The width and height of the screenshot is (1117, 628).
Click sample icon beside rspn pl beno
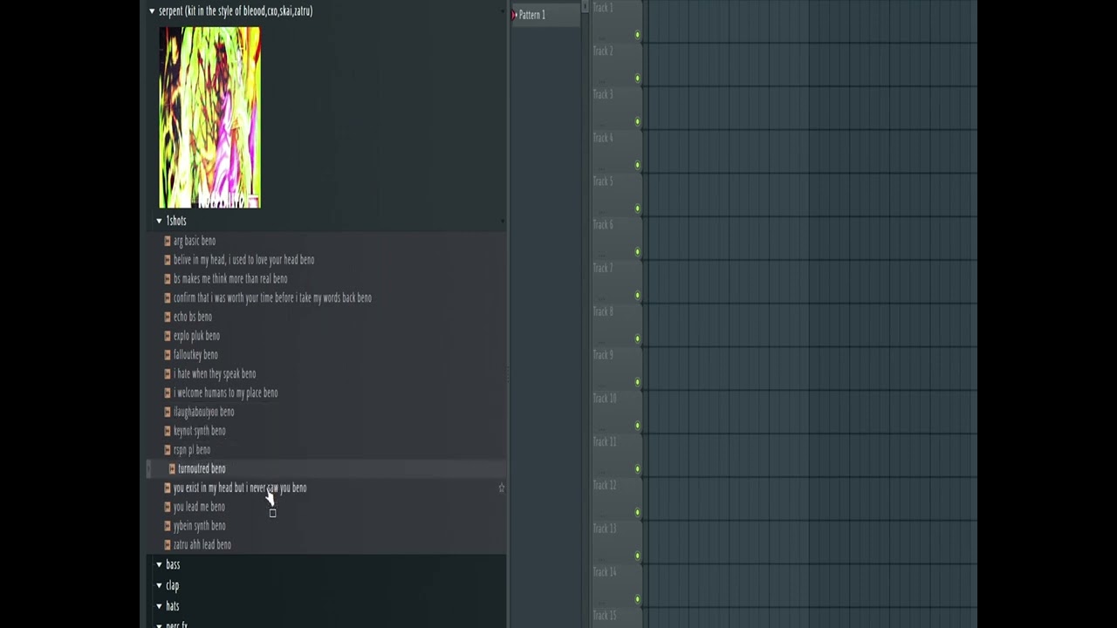(x=168, y=450)
